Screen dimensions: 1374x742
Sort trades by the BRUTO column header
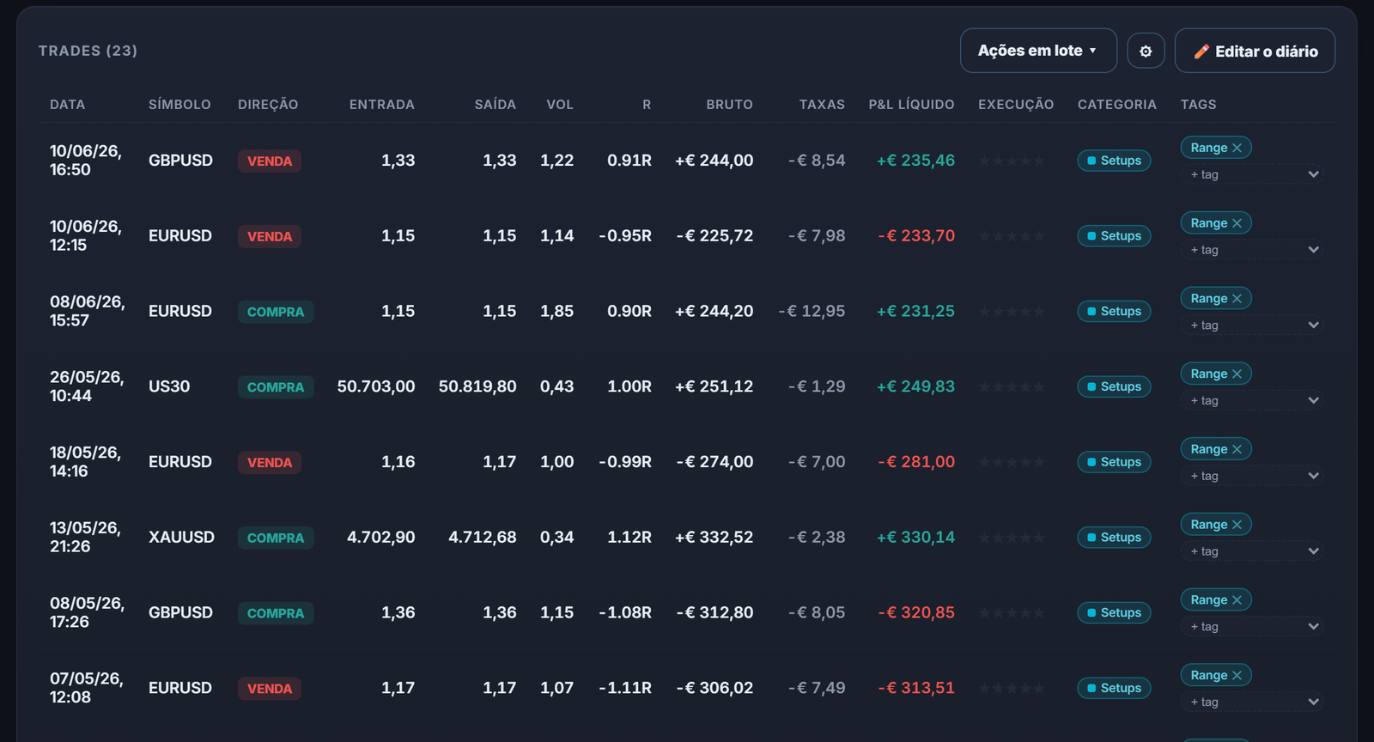coord(729,105)
